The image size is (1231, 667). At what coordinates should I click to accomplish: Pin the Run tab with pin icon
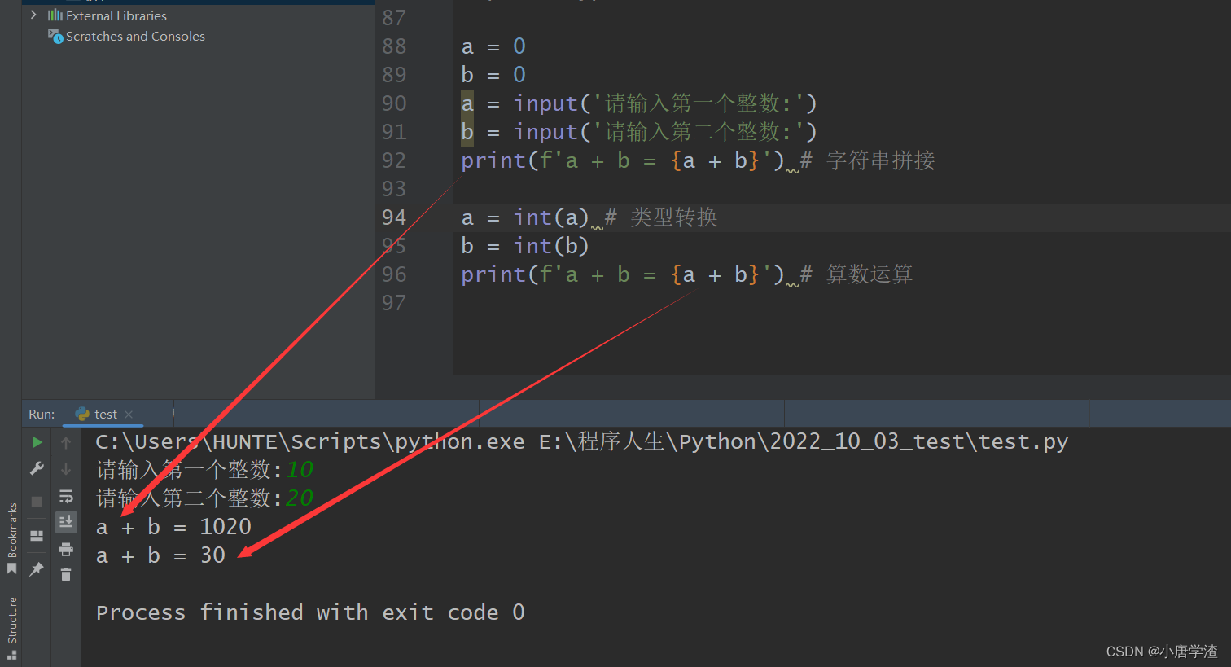(x=37, y=568)
